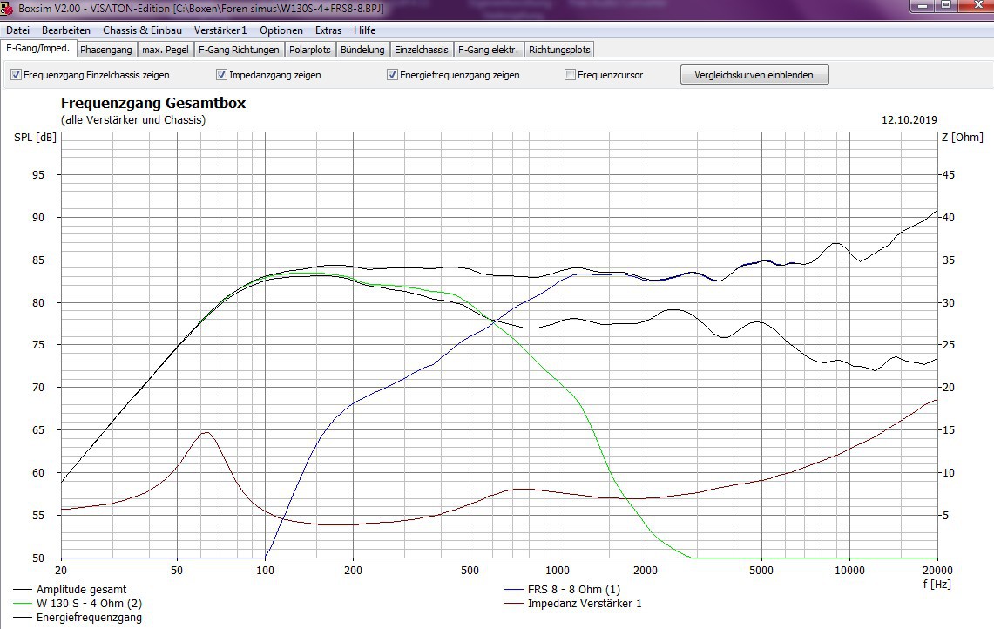Image resolution: width=994 pixels, height=629 pixels.
Task: Switch to the F-Gang elektr. tab
Action: [488, 50]
